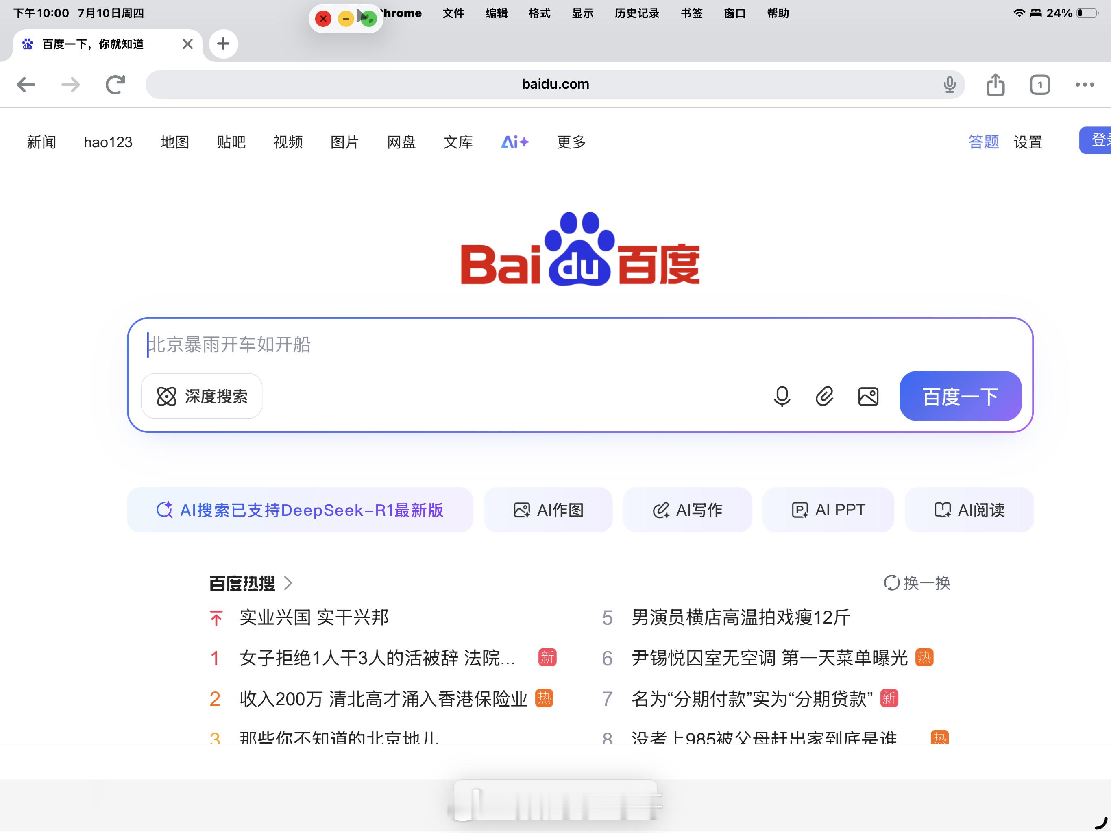Viewport: 1111px width, 833px height.
Task: Open hot search 名为“分期付款”实为“分期贷款”
Action: pos(752,699)
